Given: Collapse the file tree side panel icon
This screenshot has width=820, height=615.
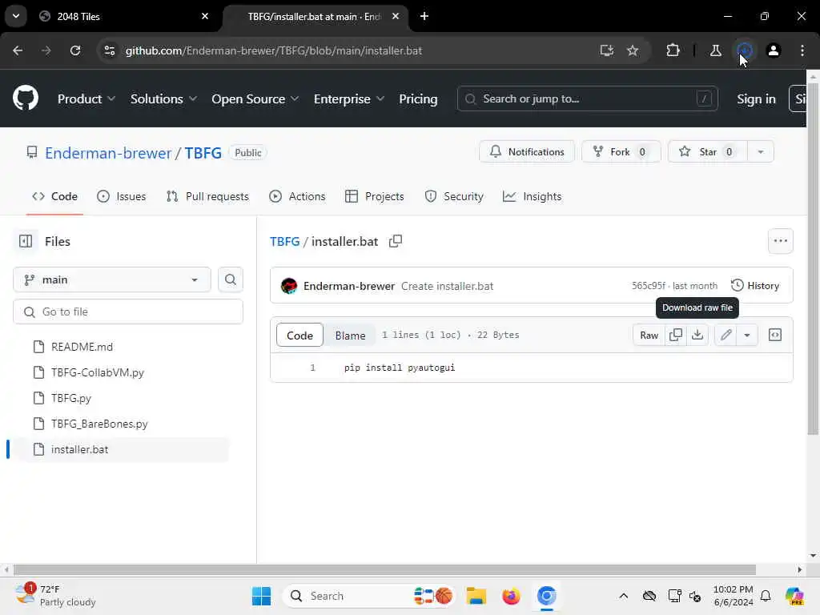Looking at the screenshot, I should [x=26, y=241].
